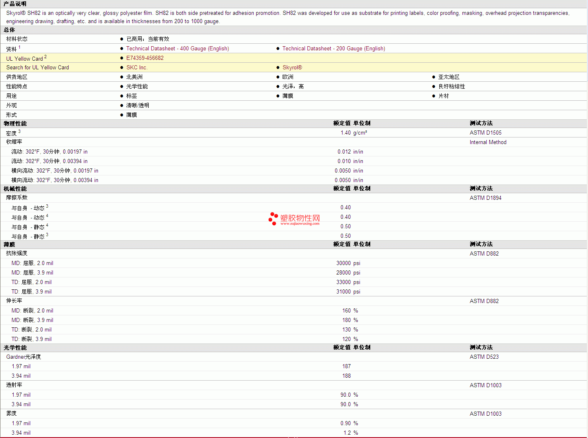
Task: Click the 抗张强度 row label
Action: click(17, 253)
